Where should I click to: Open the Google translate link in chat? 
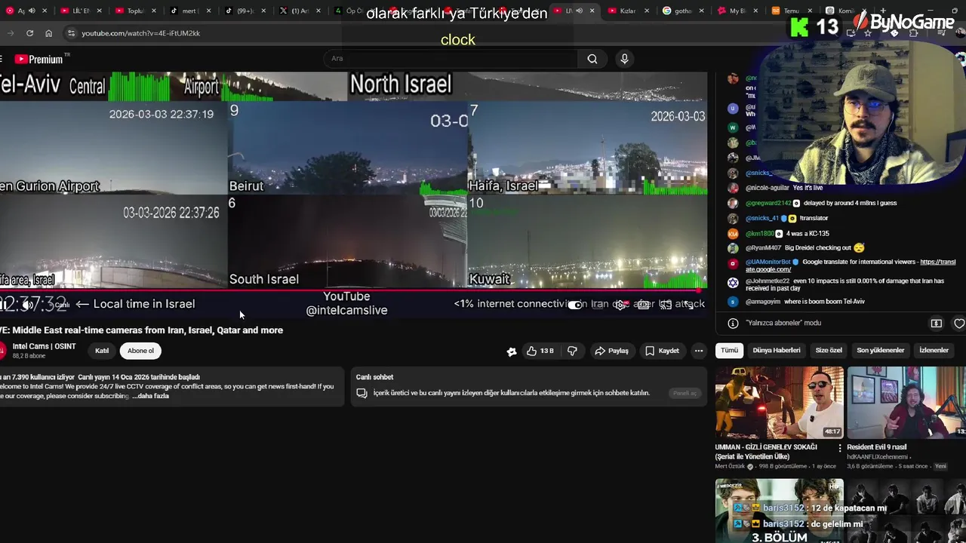851,265
